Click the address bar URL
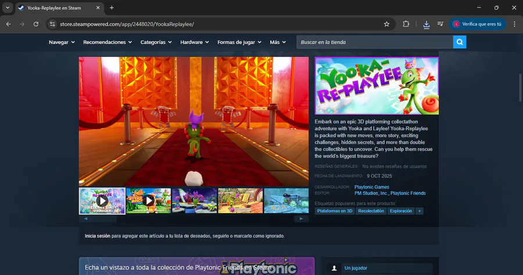This screenshot has width=523, height=275. click(x=127, y=24)
